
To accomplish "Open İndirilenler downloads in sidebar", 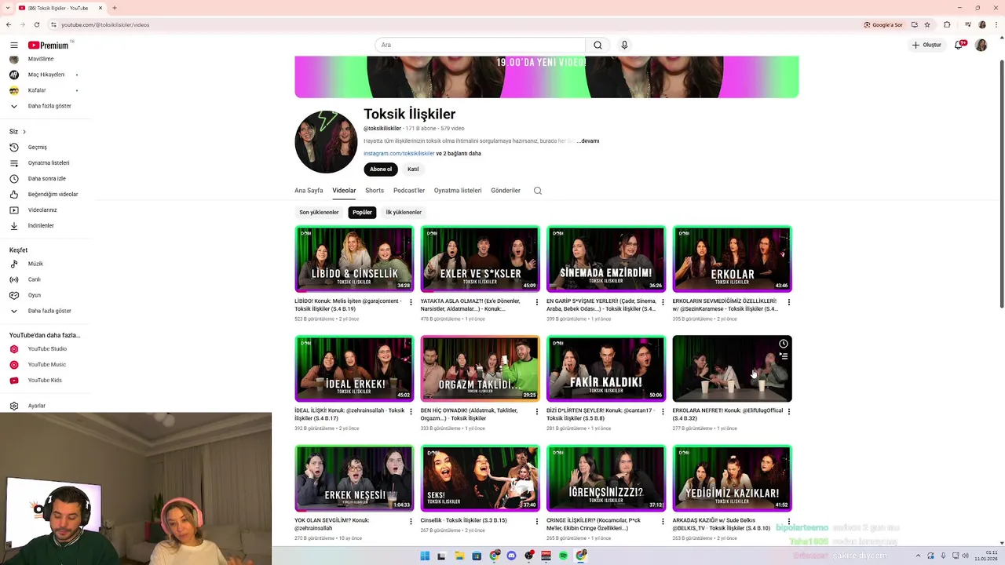I will click(46, 226).
